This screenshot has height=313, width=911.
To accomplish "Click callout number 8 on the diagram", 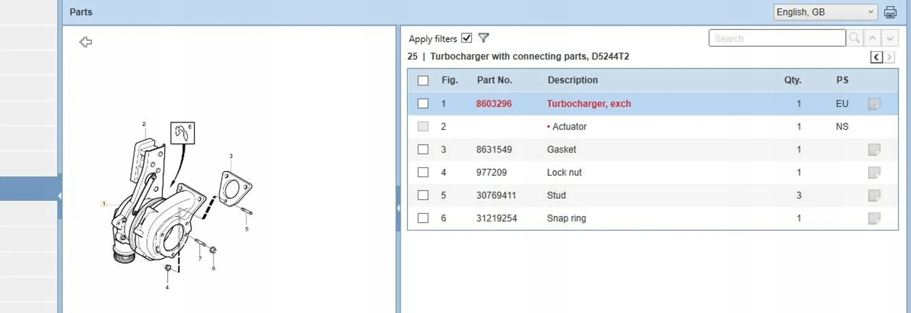I will (214, 269).
